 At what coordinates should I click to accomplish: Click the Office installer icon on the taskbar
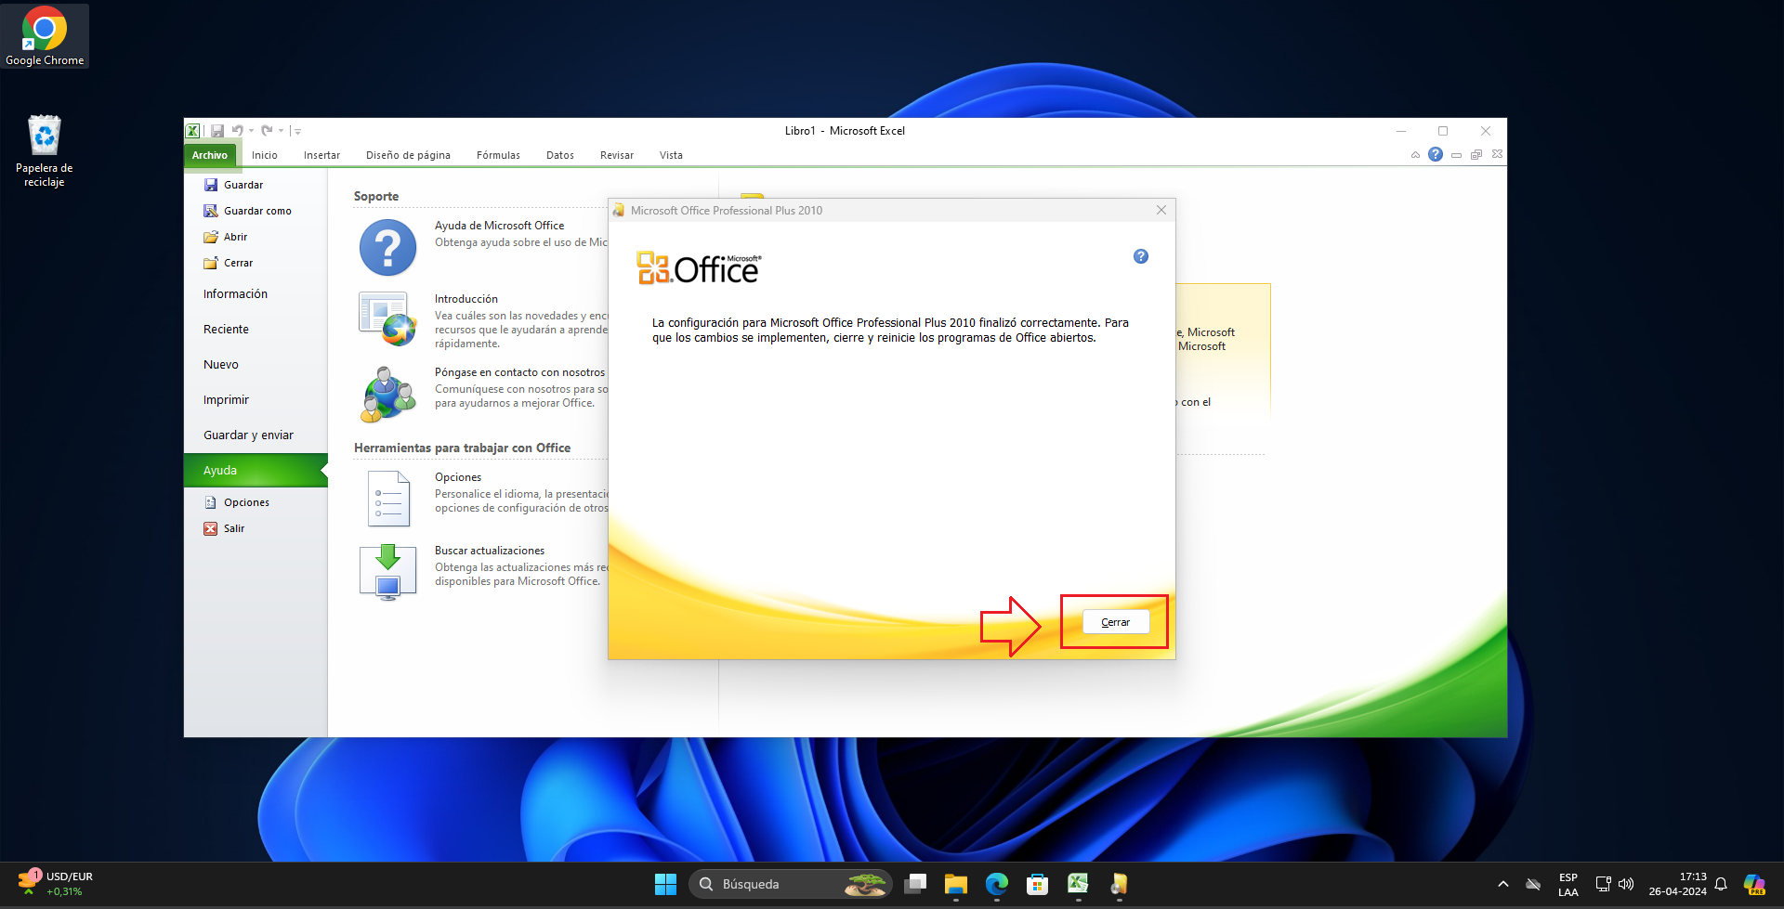coord(1120,884)
